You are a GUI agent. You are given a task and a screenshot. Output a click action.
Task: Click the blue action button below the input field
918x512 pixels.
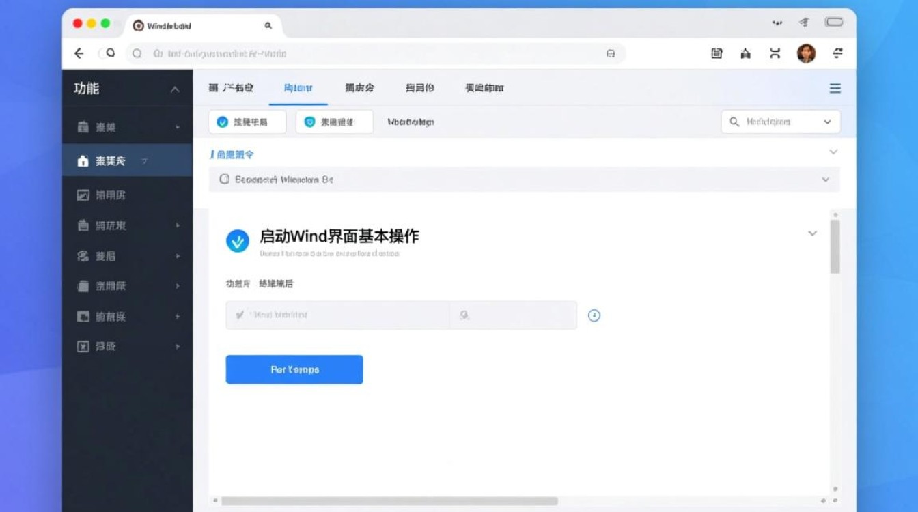pos(294,369)
